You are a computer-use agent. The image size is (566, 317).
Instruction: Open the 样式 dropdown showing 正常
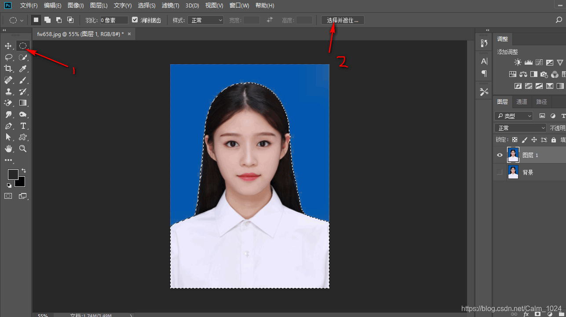[x=205, y=20]
